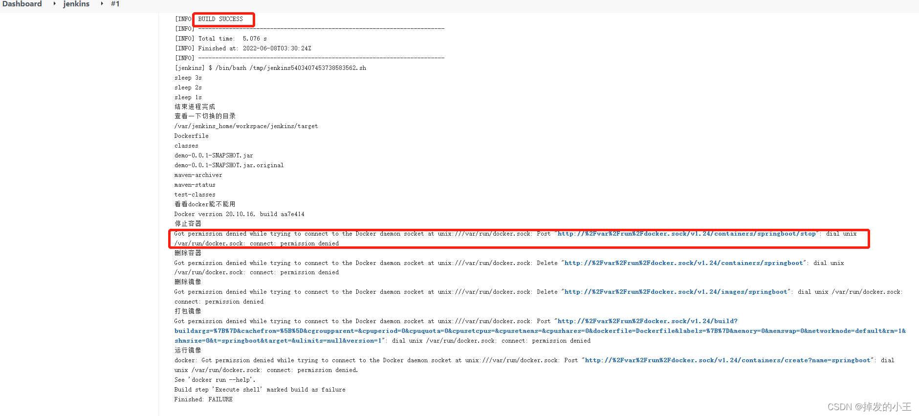Click the '停止容器' log line

[188, 223]
